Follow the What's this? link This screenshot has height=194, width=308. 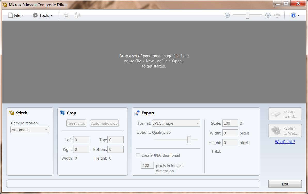[x=285, y=141]
